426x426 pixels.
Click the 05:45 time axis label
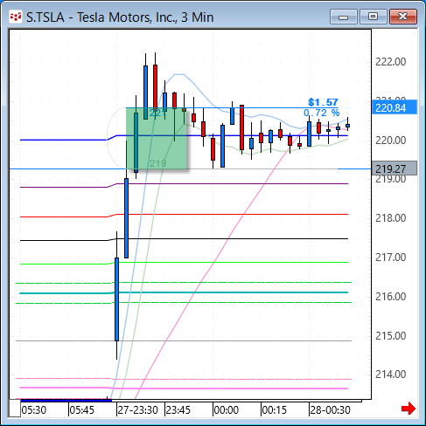(82, 410)
